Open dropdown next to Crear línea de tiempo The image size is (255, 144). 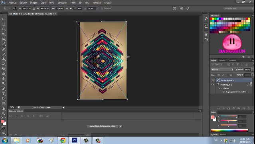coord(121,126)
